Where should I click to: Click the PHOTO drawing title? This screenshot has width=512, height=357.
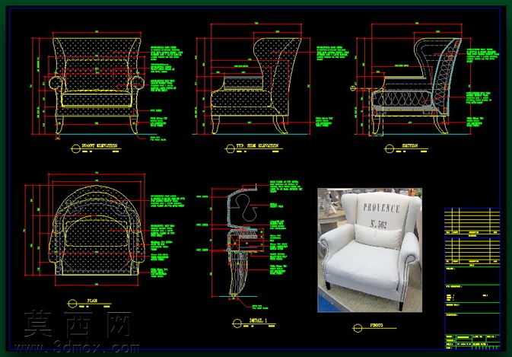pyautogui.click(x=377, y=325)
